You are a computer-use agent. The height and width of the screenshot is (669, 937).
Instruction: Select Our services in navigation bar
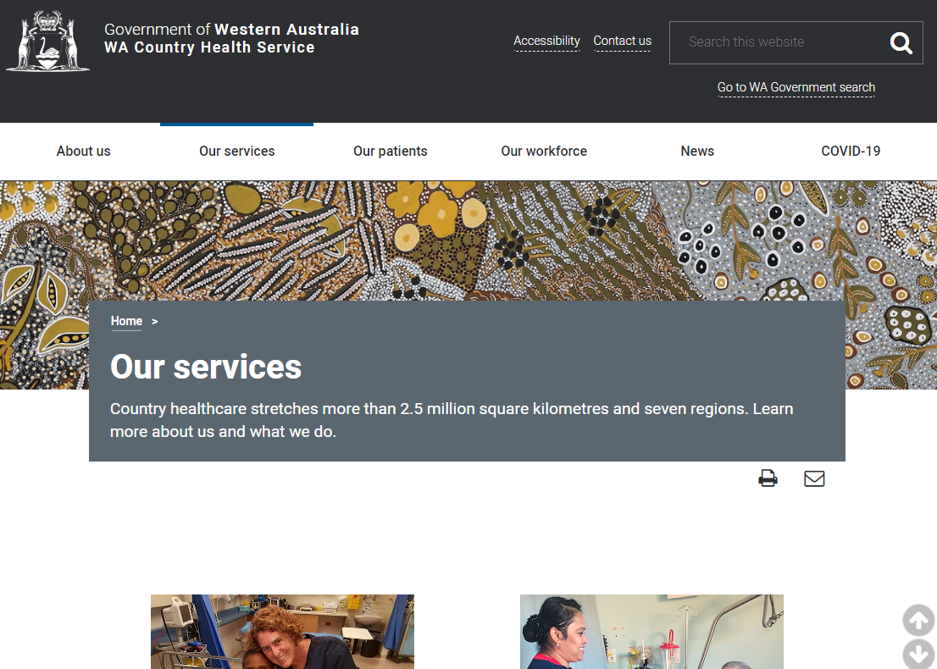tap(236, 152)
